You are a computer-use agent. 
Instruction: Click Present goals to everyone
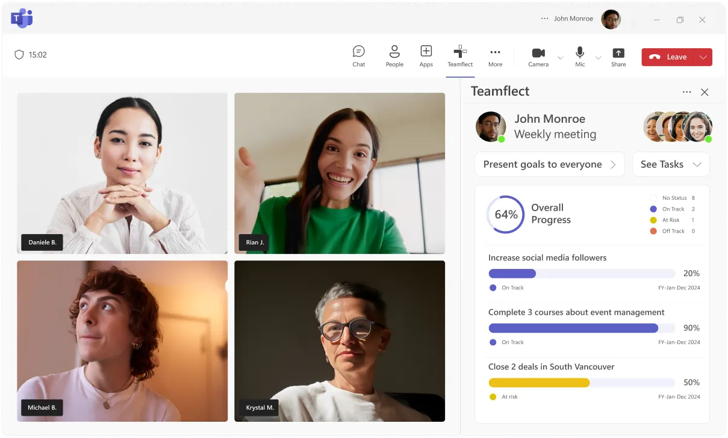coord(549,164)
